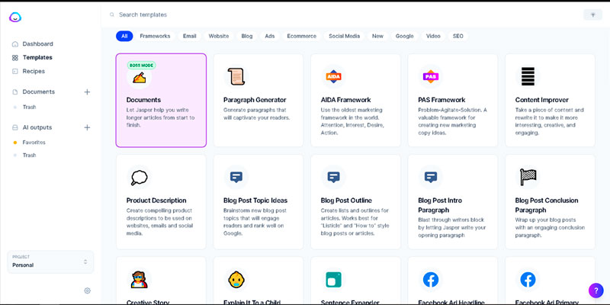610x305 pixels.
Task: Filter templates by Video
Action: tap(433, 36)
